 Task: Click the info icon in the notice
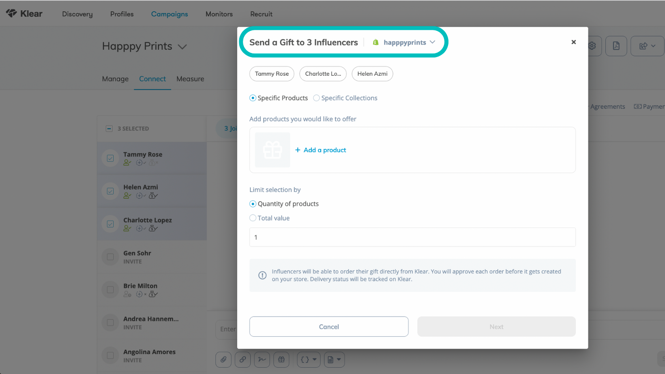tap(262, 275)
